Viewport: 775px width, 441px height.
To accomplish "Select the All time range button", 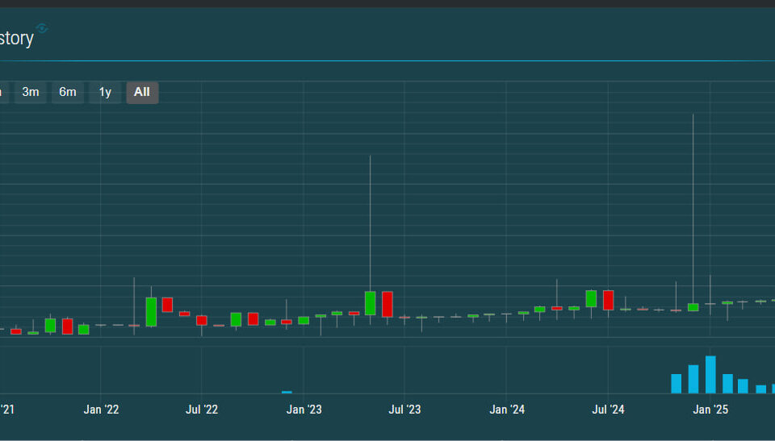I will (x=142, y=93).
